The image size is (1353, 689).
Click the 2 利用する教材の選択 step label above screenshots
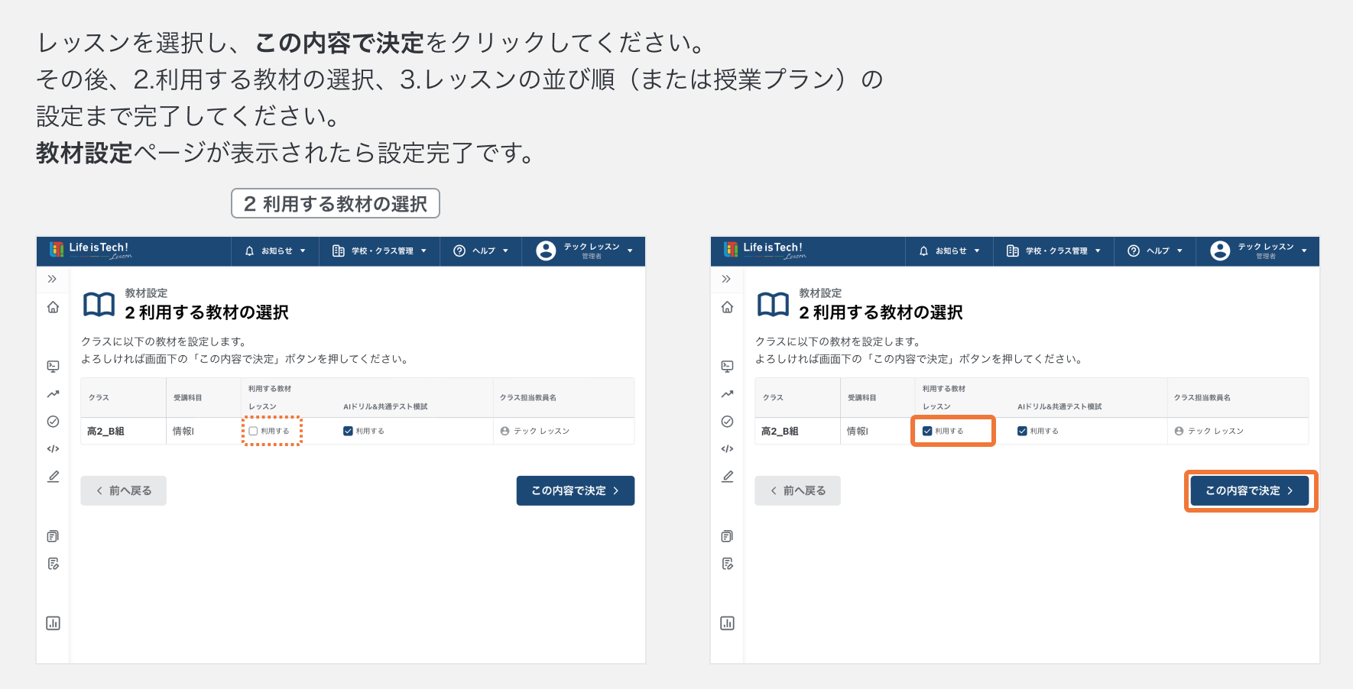click(x=336, y=203)
